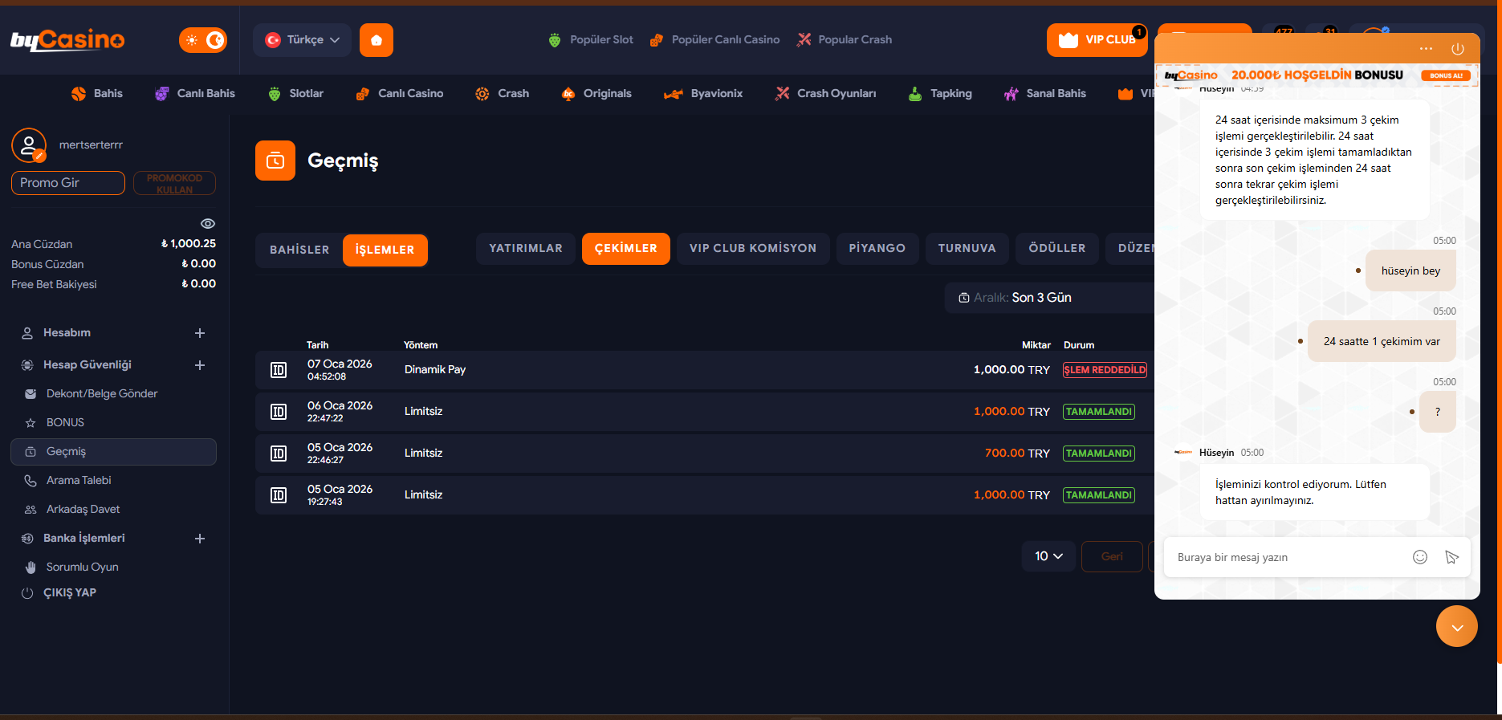Viewport: 1502px width, 720px height.
Task: Click the İŞLEM REDDEDİLDİ status badge
Action: tap(1105, 370)
